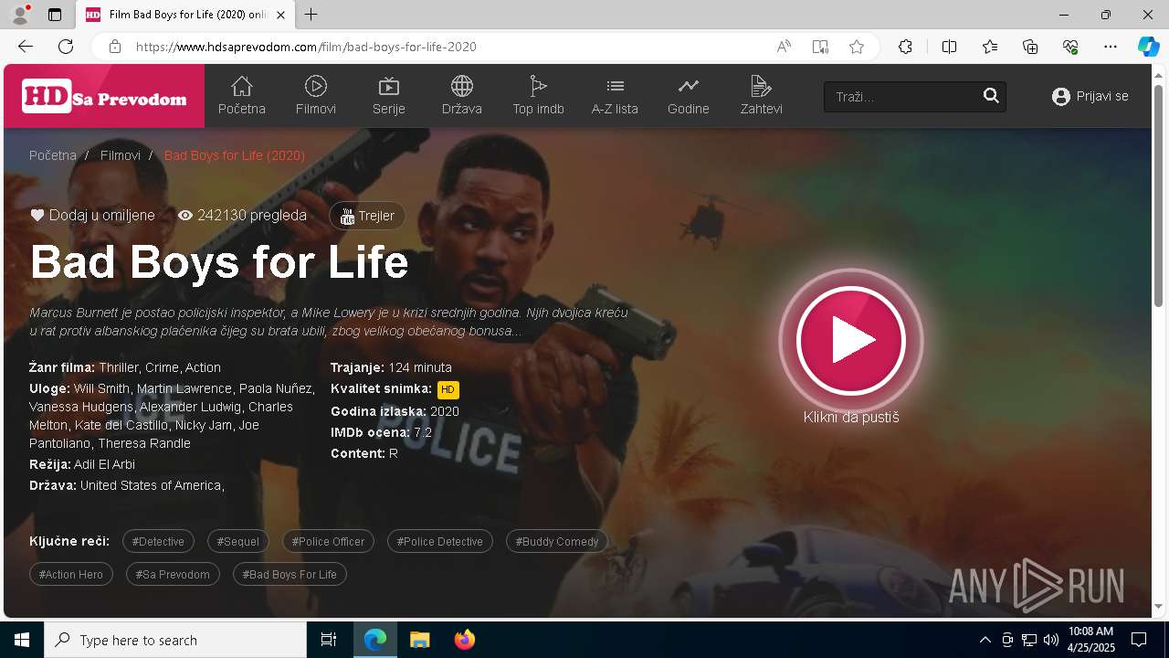Open the Windows Start menu
Viewport: 1169px width, 658px height.
pos(22,640)
